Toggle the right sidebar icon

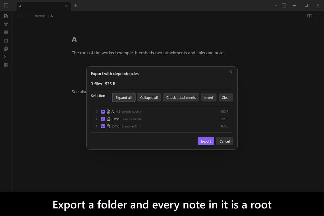click(x=284, y=5)
